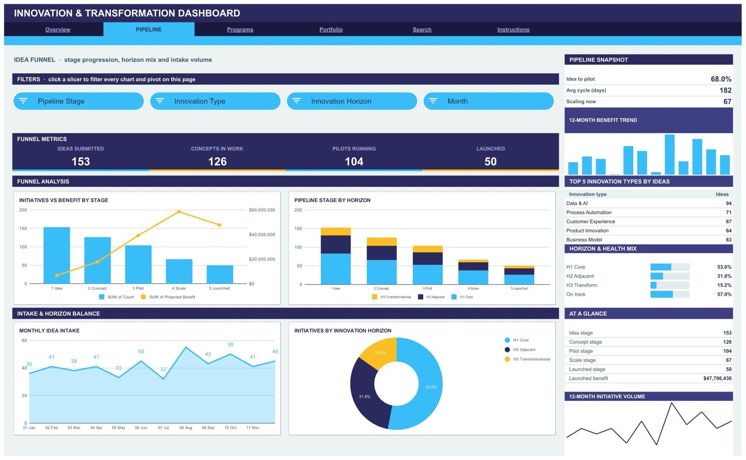Select the CONCEPTS IN WORK value 126
The height and width of the screenshot is (460, 746).
click(217, 162)
